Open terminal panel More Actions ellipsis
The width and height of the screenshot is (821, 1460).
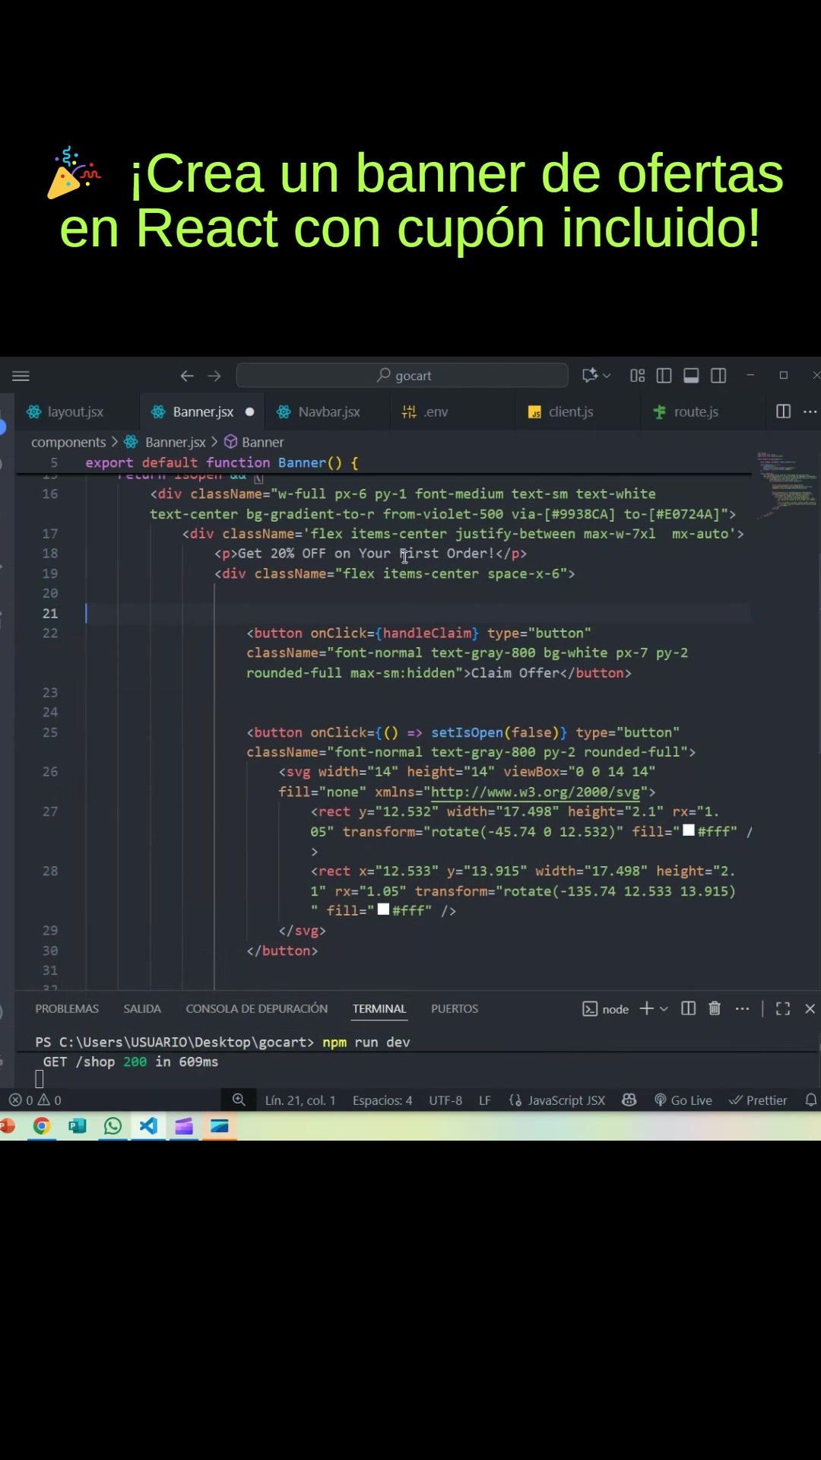coord(743,1008)
